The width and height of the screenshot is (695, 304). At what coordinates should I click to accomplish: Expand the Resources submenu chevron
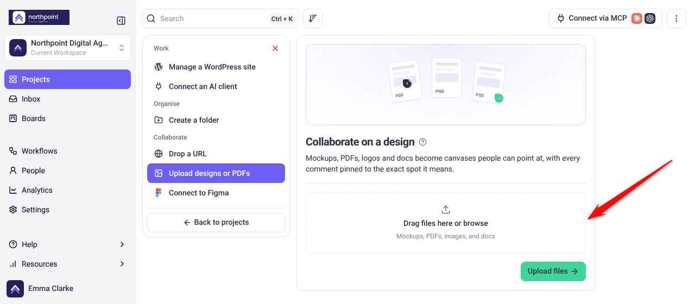coord(122,264)
